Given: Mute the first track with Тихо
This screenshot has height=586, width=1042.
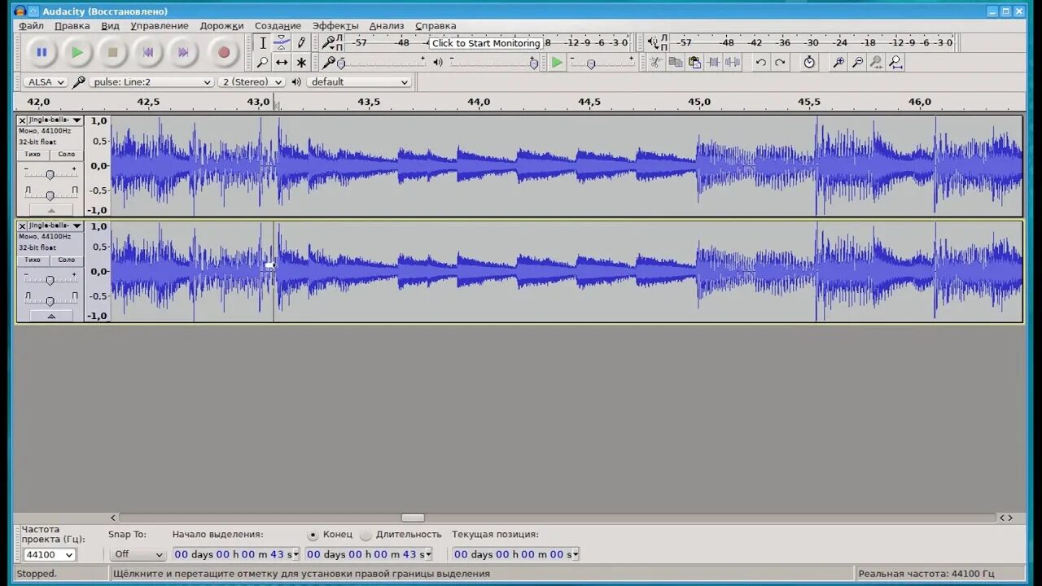Looking at the screenshot, I should click(x=33, y=155).
